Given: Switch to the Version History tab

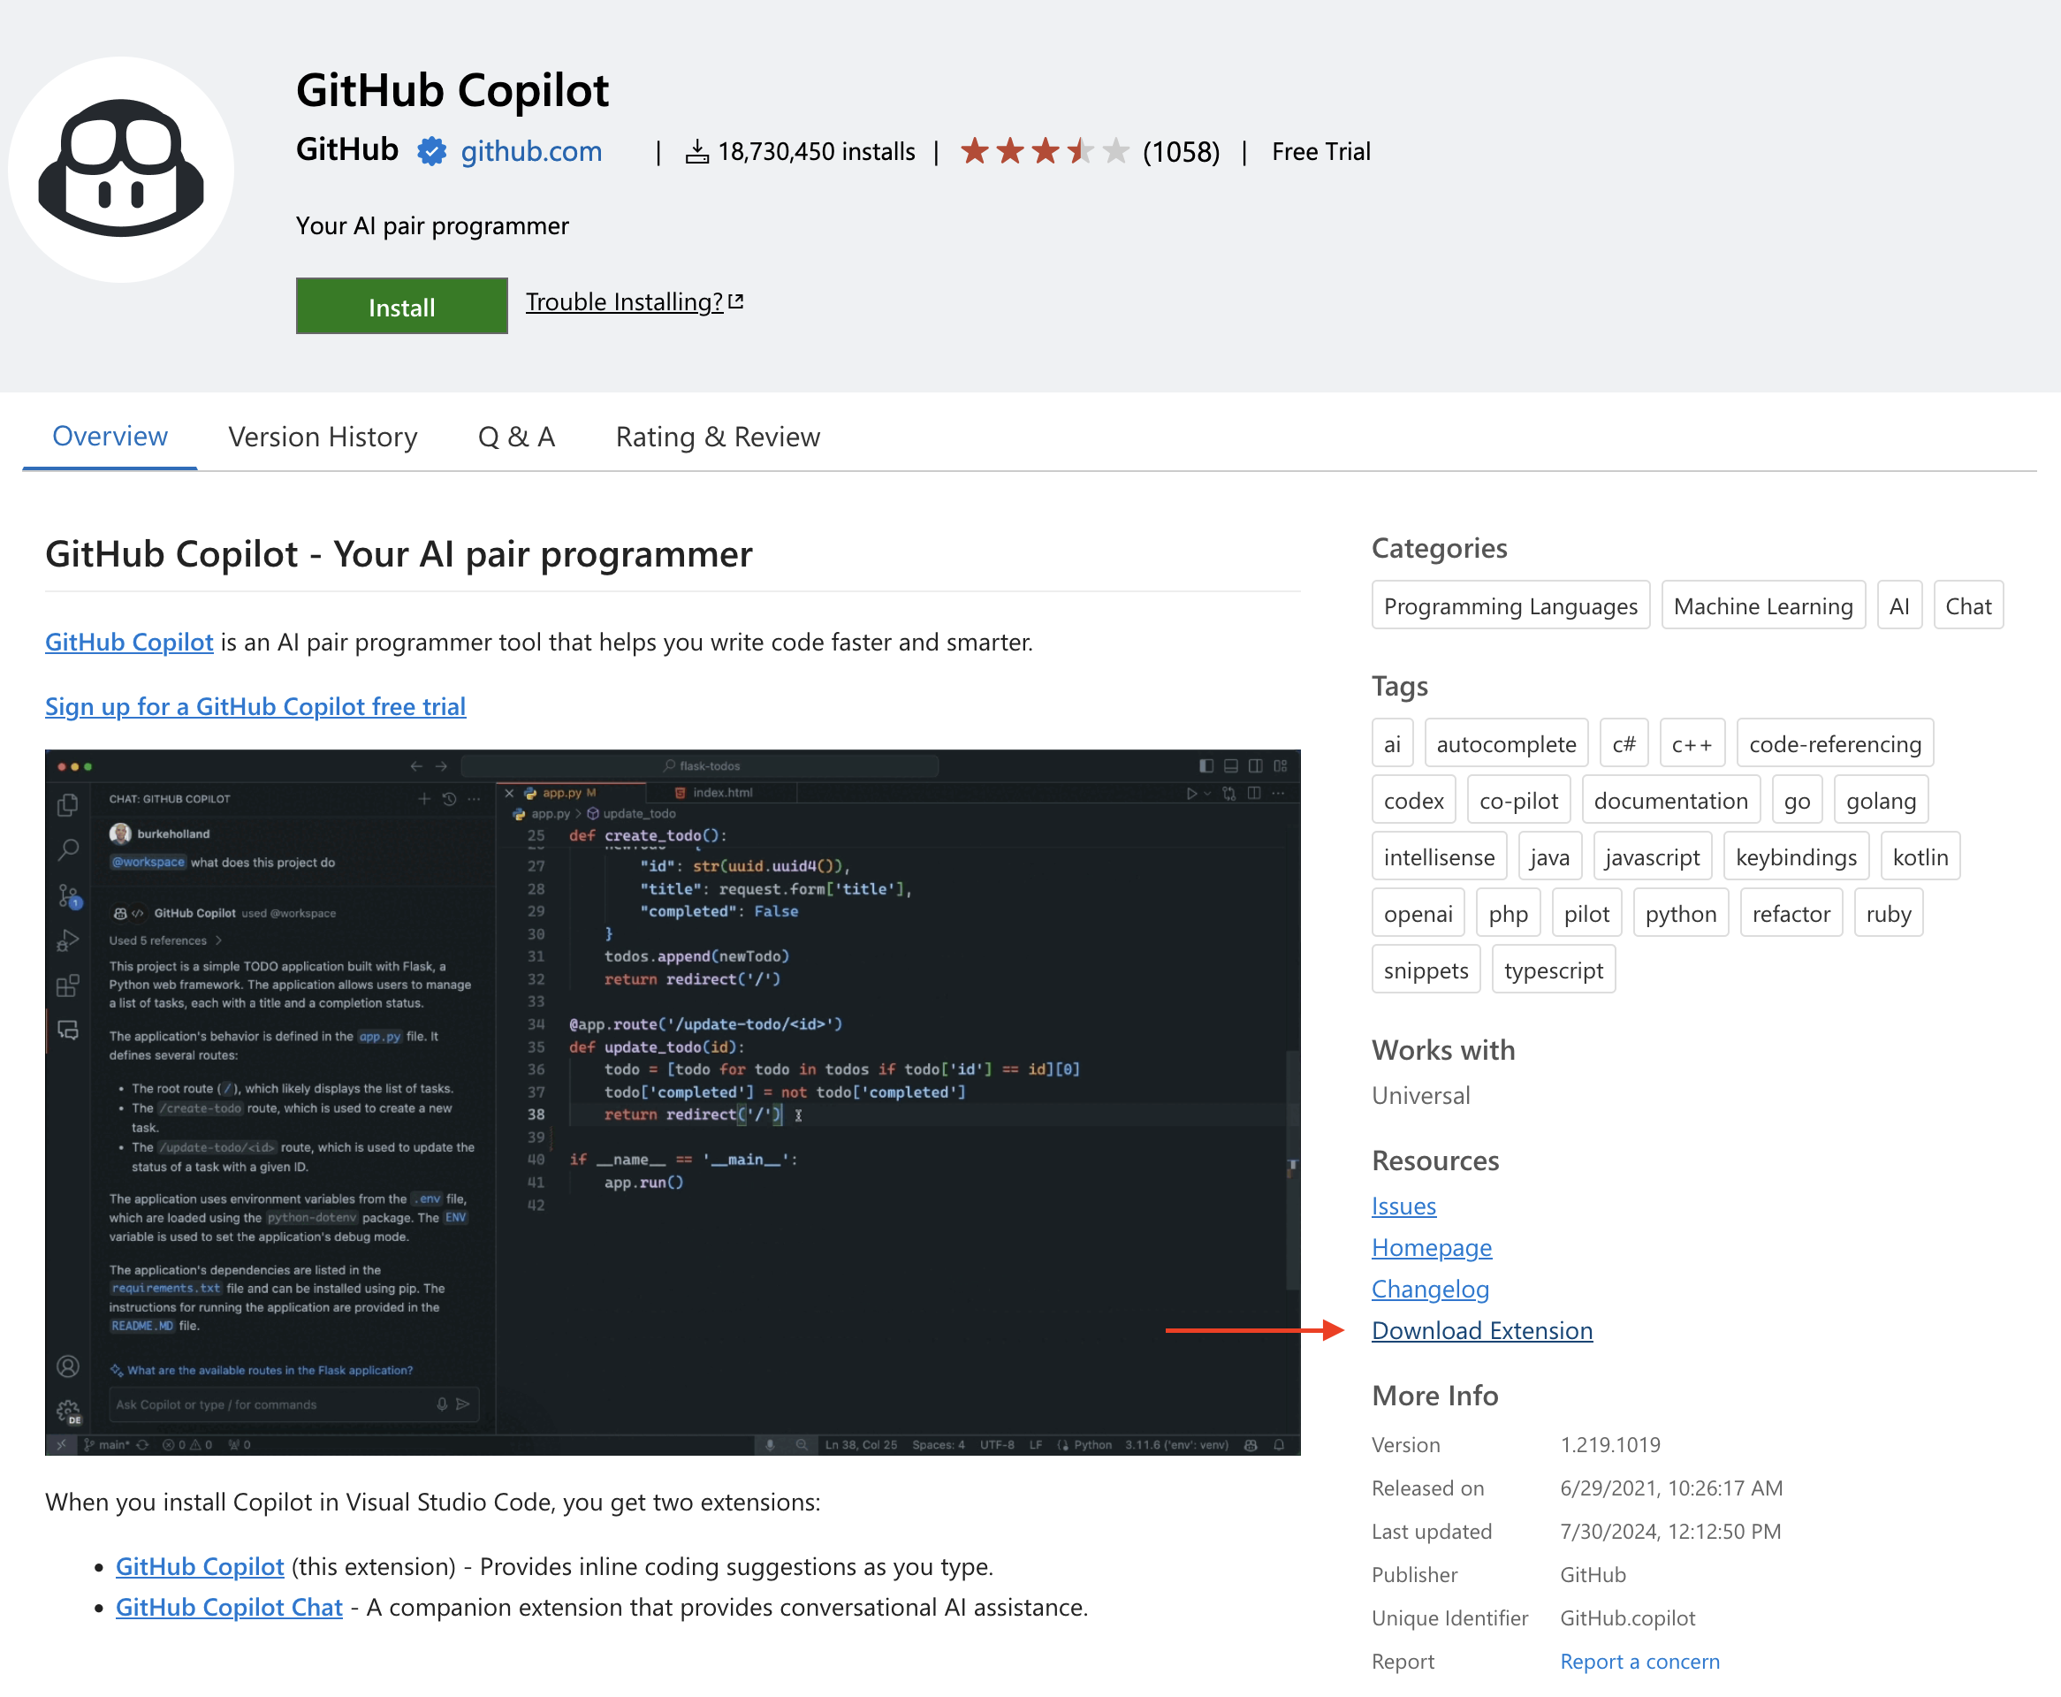Looking at the screenshot, I should (x=323, y=437).
